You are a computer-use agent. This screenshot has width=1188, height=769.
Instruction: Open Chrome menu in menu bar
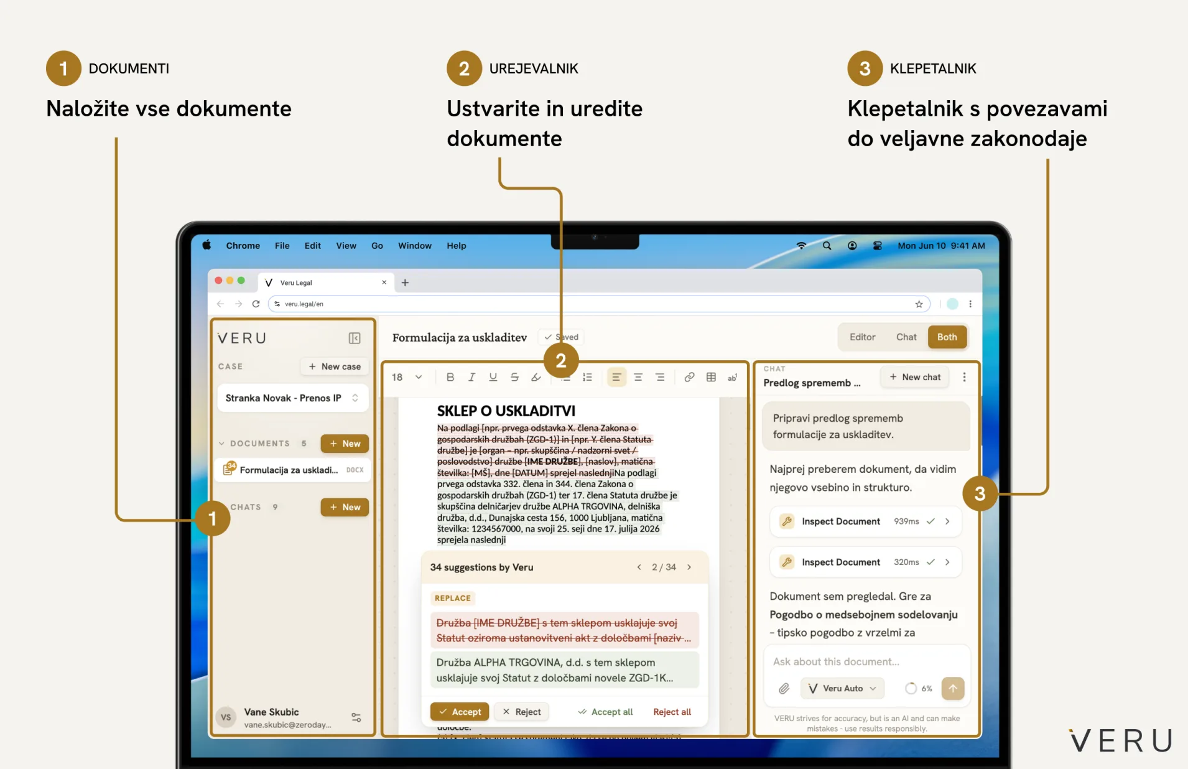tap(243, 246)
